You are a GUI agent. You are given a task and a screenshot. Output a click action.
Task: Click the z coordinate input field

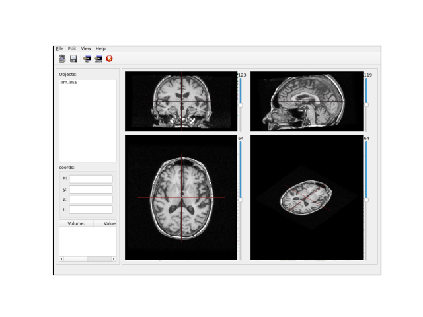coord(91,199)
